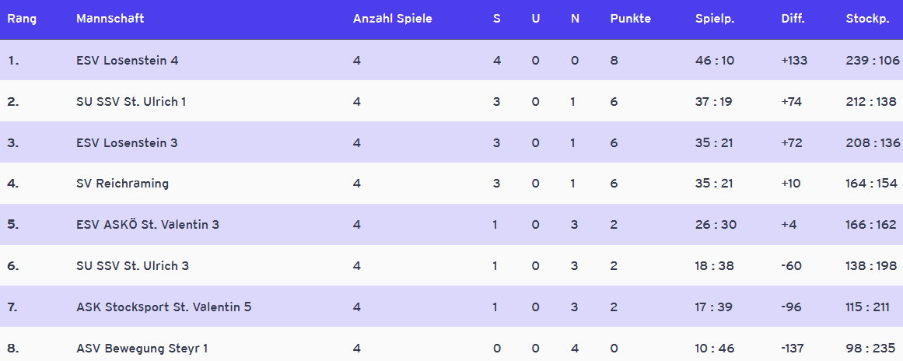Viewport: 903px width, 361px height.
Task: Click ASK Stocksport St. Valentin 5
Action: (163, 307)
